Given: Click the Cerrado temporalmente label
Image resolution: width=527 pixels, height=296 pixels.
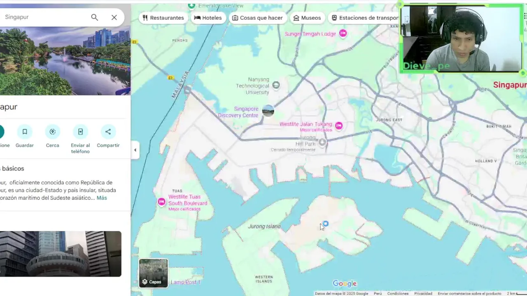Looking at the screenshot, I should click(x=293, y=150).
